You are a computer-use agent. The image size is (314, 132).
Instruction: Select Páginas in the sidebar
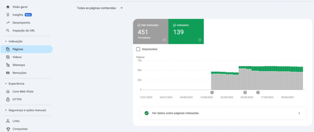pyautogui.click(x=18, y=49)
